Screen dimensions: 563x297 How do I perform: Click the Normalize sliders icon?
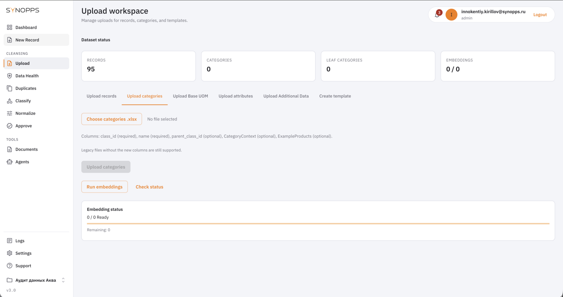tap(9, 113)
